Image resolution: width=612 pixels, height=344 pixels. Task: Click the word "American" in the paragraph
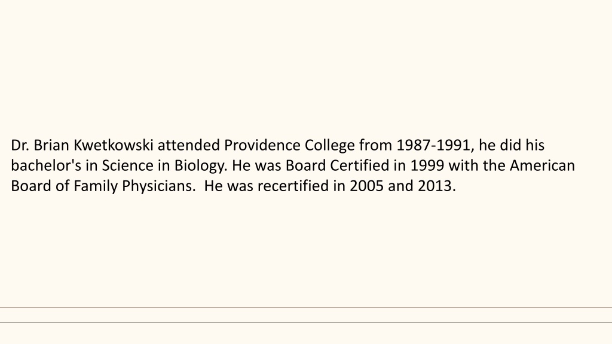point(542,165)
